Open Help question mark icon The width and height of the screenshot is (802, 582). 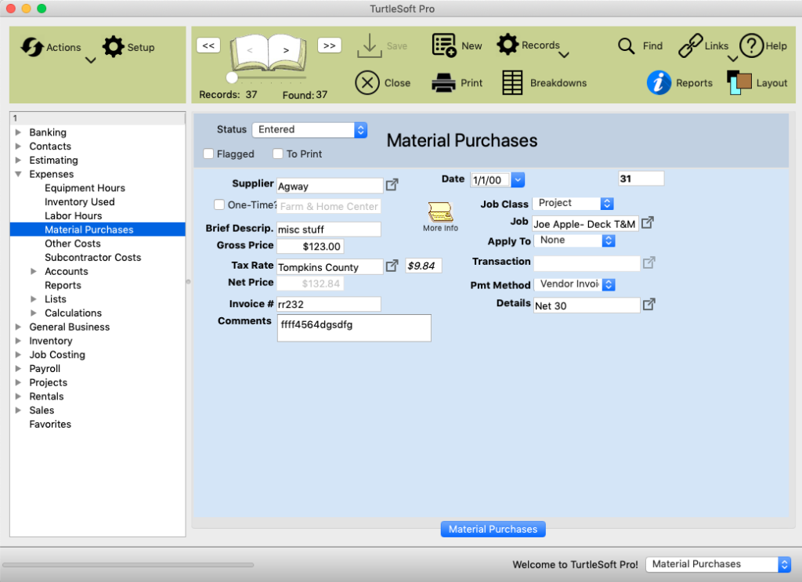coord(751,46)
